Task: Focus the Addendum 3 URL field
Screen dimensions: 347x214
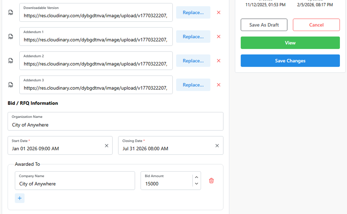Action: (x=96, y=85)
